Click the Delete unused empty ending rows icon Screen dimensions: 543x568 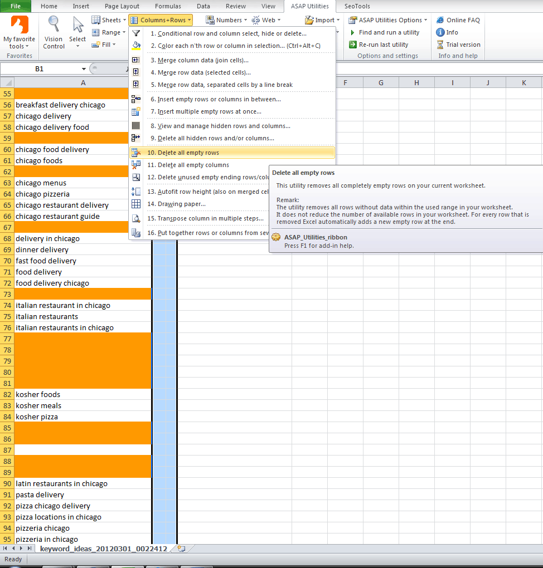[x=136, y=177]
